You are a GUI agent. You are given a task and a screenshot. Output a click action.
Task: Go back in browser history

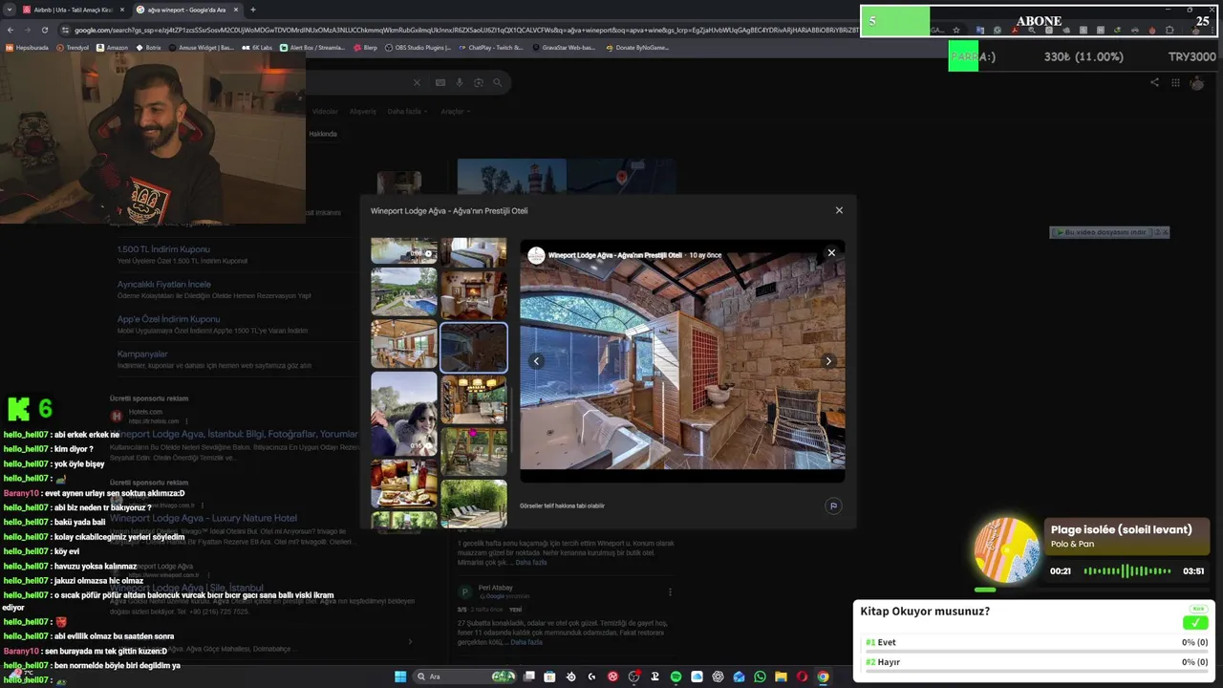(x=11, y=30)
